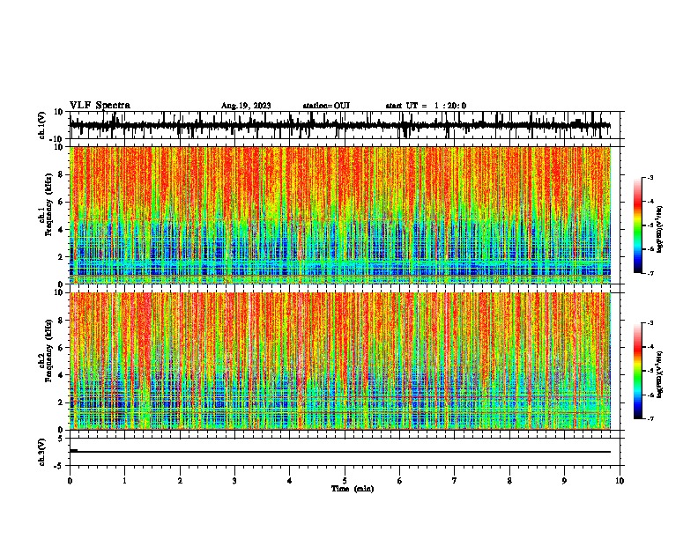Click time-axis tick label "1"
Viewport: 698px width, 539px height.
pos(124,481)
